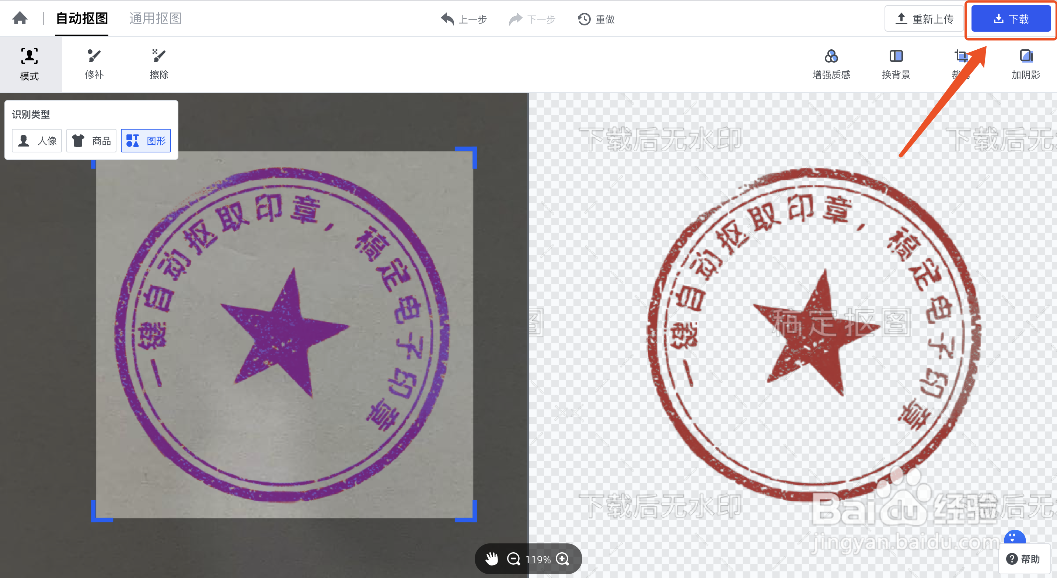This screenshot has height=578, width=1057.
Task: Undo with the 上一步 button
Action: tap(464, 19)
